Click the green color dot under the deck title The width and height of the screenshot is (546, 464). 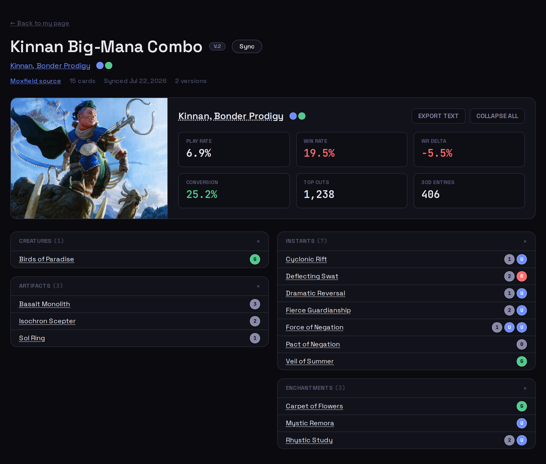tap(108, 65)
